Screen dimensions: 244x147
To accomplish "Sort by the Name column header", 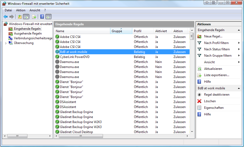I will click(x=82, y=31).
